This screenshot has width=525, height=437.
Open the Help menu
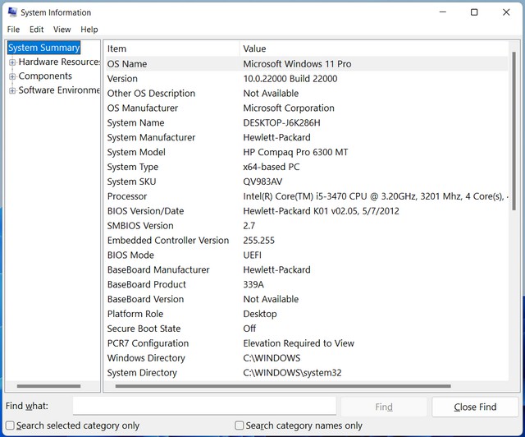pos(89,30)
